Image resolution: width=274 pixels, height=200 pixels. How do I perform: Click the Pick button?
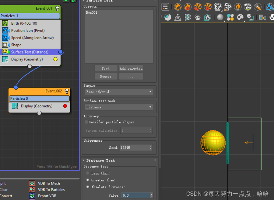pos(106,68)
